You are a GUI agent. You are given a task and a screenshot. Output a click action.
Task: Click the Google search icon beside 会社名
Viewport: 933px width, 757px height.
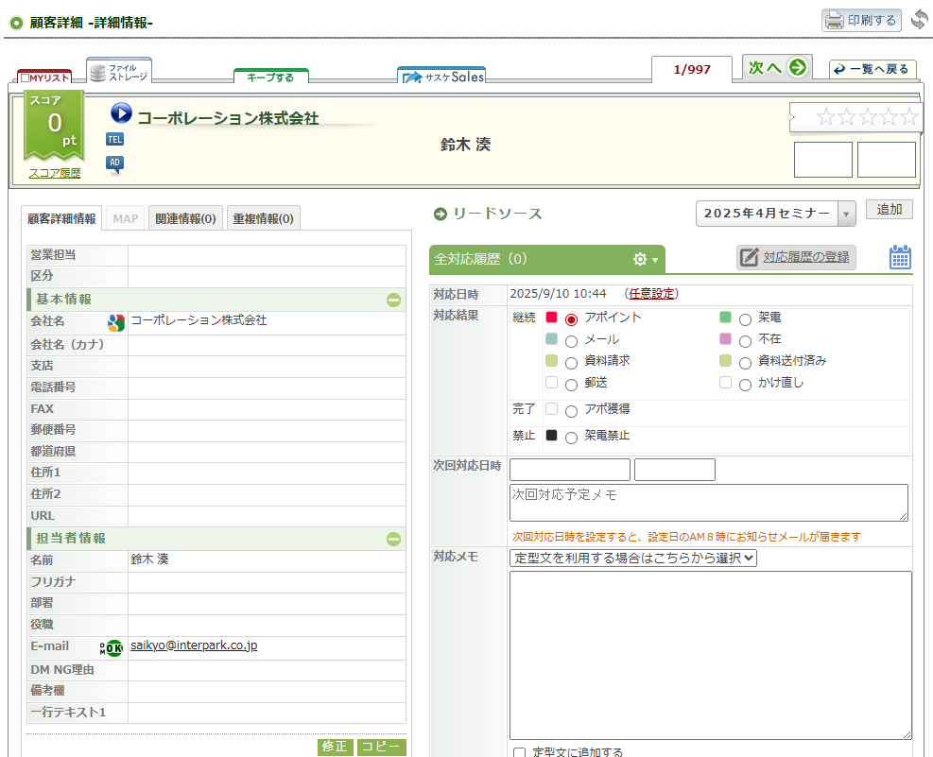tap(115, 322)
